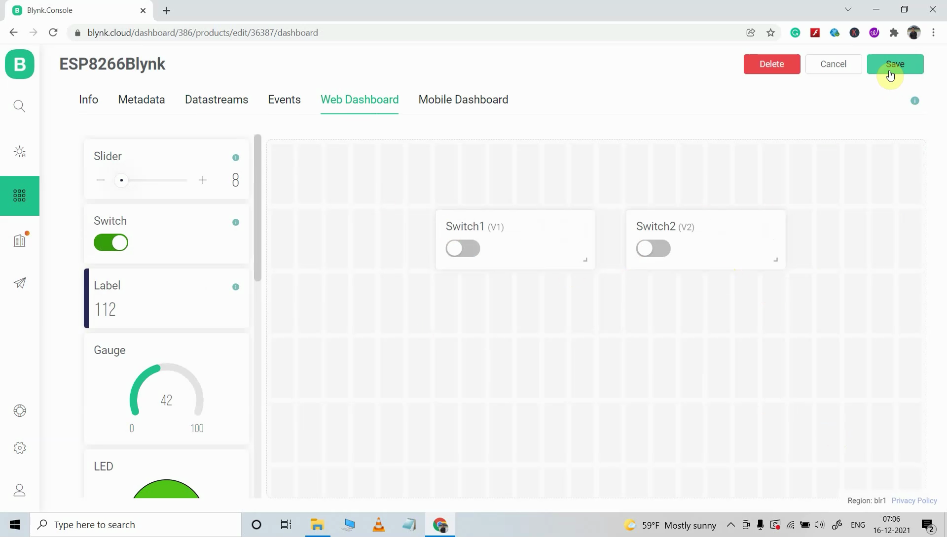The height and width of the screenshot is (537, 947).
Task: Expand Switch1 widget resize corner handle
Action: click(x=585, y=260)
